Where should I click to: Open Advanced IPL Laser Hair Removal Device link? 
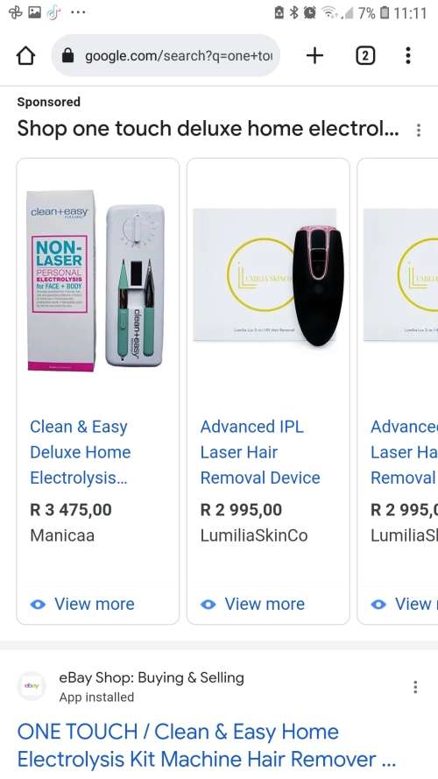(x=260, y=452)
